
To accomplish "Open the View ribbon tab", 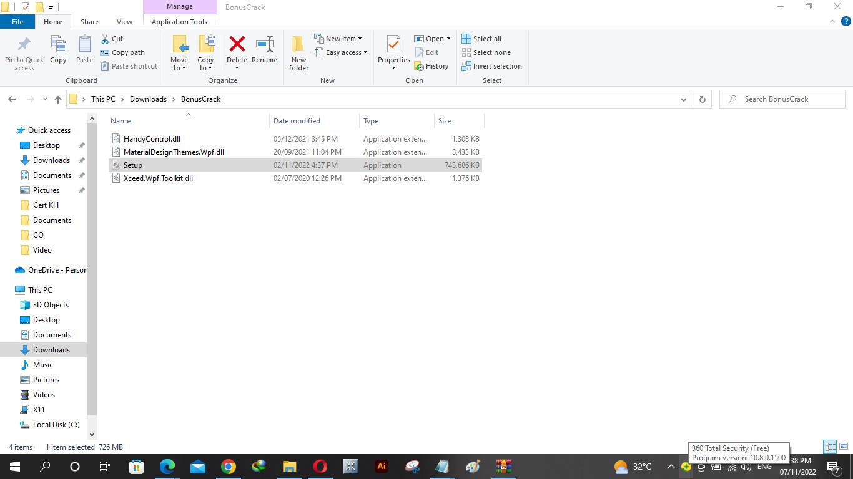I will (x=124, y=22).
